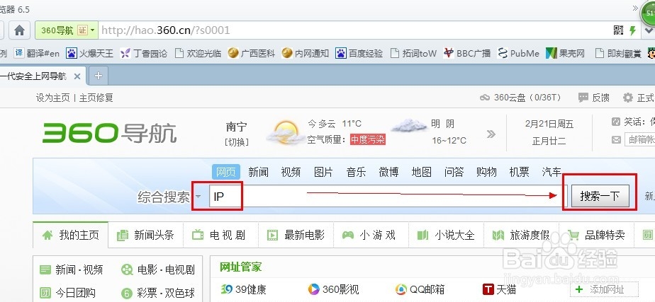Open PubMe bookmark
This screenshot has width=655, height=302.
518,53
